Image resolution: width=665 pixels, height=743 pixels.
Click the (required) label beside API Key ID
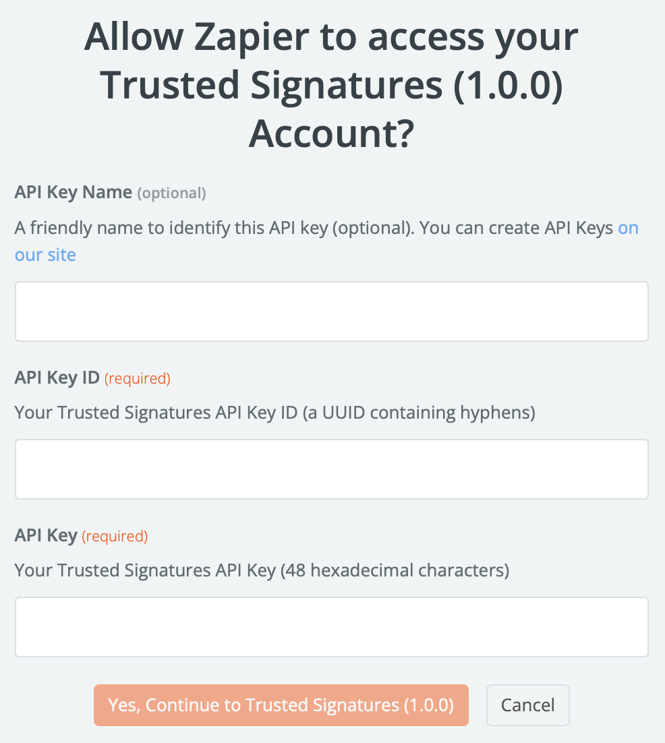click(x=137, y=378)
